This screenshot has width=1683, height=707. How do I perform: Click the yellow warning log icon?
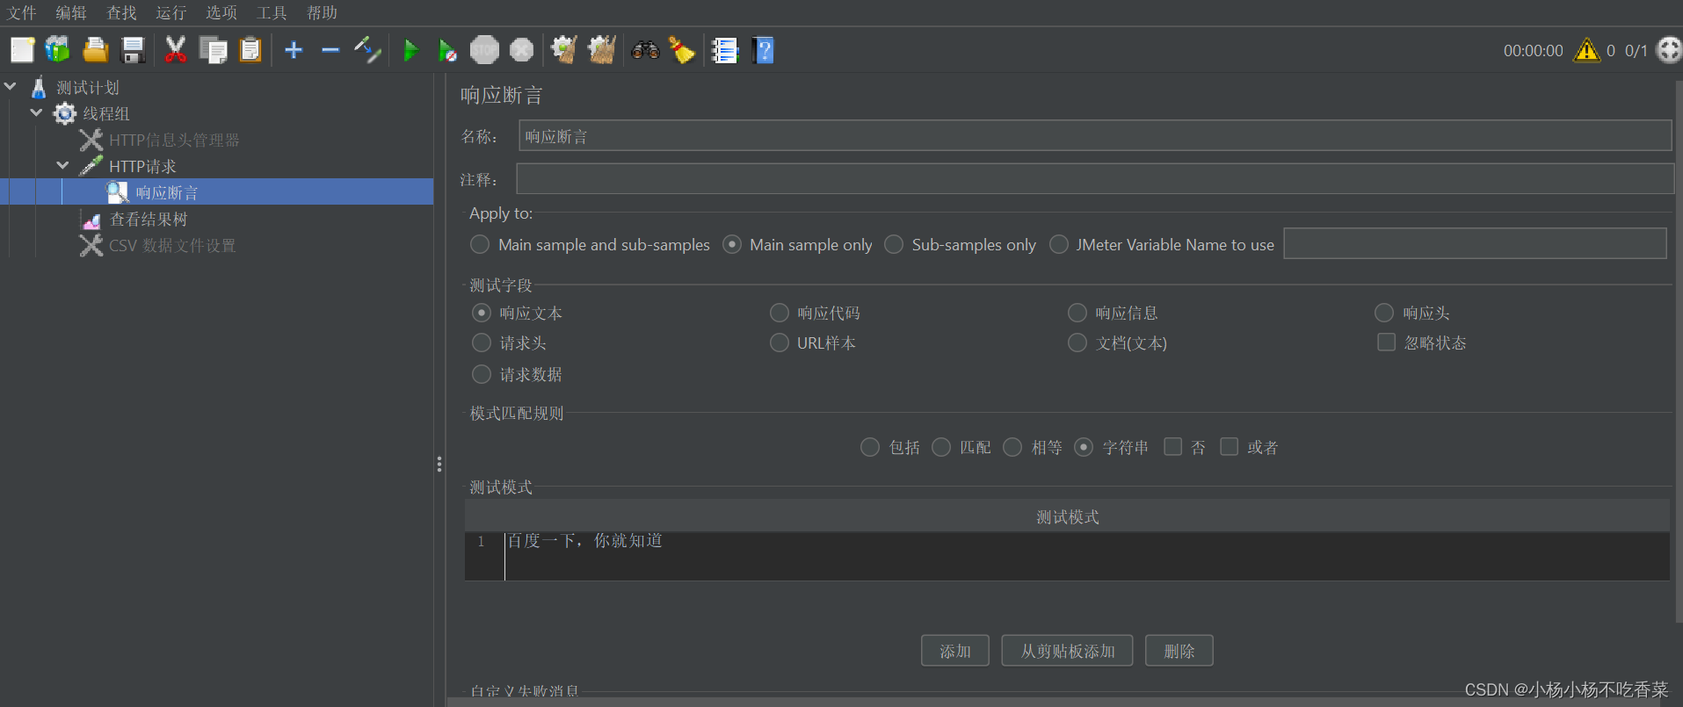pos(1587,50)
